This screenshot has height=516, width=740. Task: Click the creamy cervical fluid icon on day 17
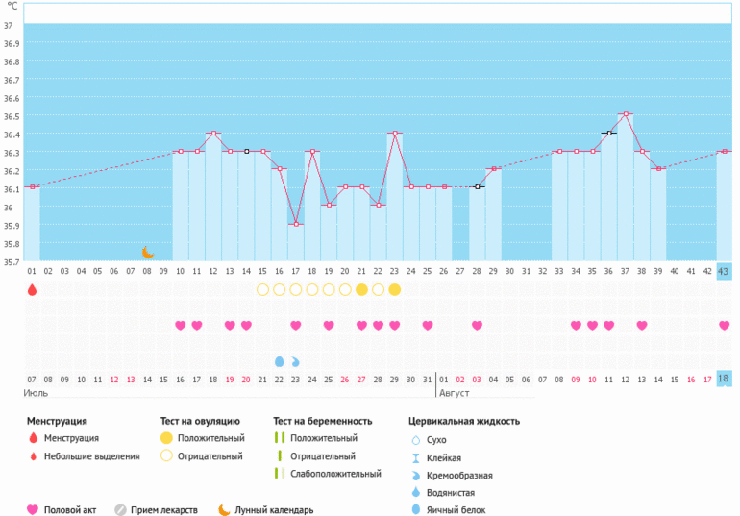coord(295,361)
